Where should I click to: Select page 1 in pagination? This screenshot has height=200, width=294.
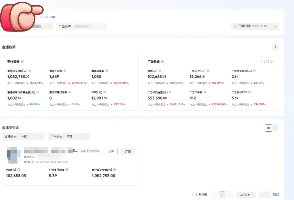tap(222, 195)
